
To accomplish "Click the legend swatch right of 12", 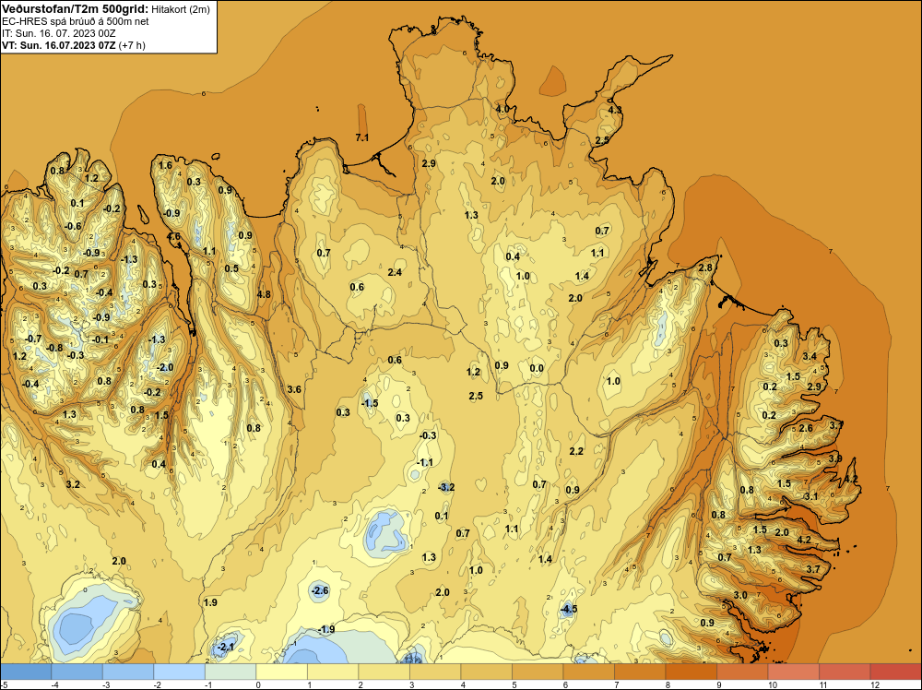I will (895, 672).
